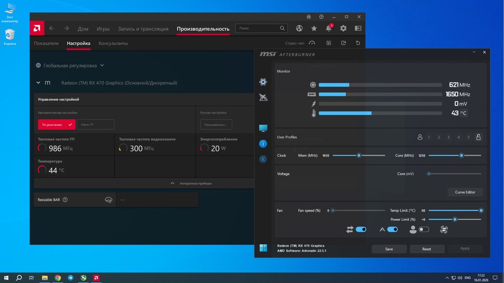This screenshot has height=283, width=504.
Task: Launch MSI OC Scanner icon in Afterburner sidebar
Action: (x=263, y=97)
